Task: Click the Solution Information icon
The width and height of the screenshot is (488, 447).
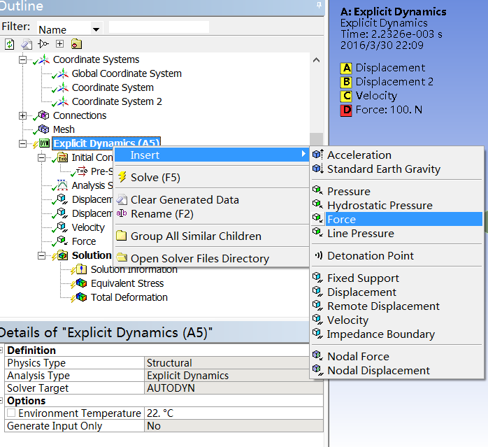Action: pyautogui.click(x=80, y=269)
